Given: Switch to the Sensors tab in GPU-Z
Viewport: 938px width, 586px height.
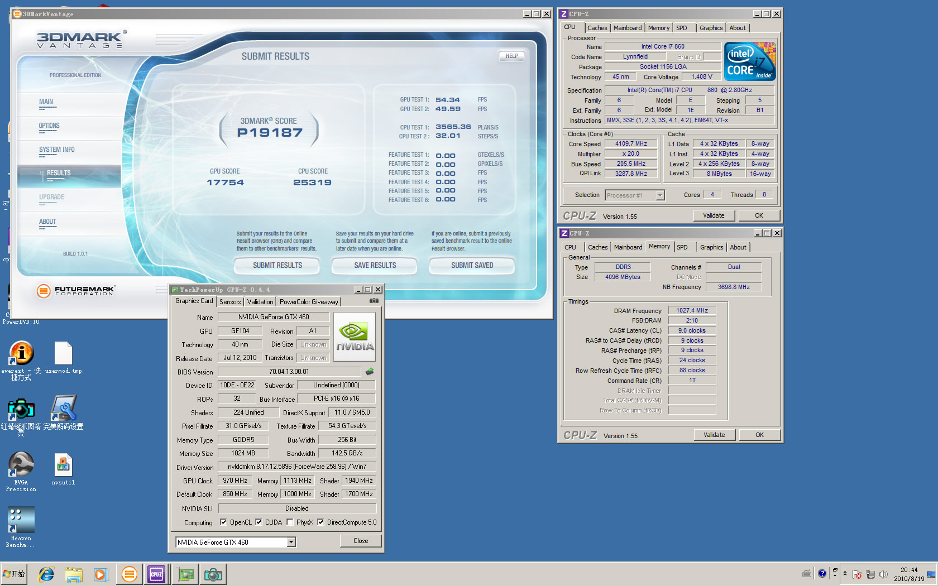Looking at the screenshot, I should 230,302.
